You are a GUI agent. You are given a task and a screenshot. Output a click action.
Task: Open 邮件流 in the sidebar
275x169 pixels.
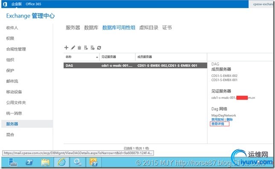12,81
